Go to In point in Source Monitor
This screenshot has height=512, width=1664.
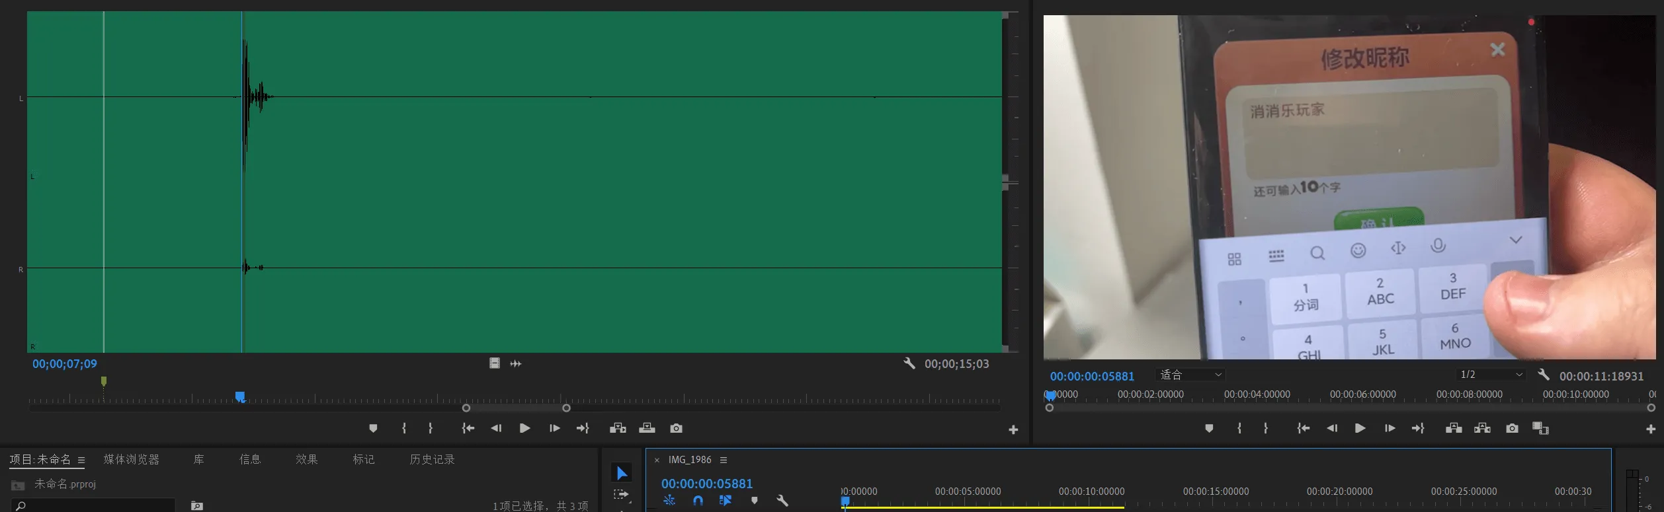tap(468, 428)
